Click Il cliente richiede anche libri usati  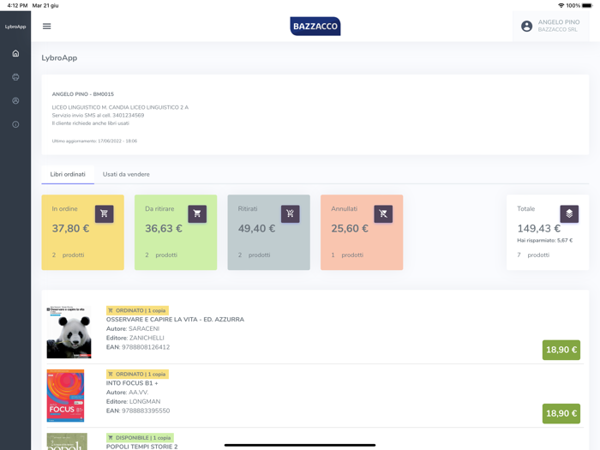(x=91, y=123)
